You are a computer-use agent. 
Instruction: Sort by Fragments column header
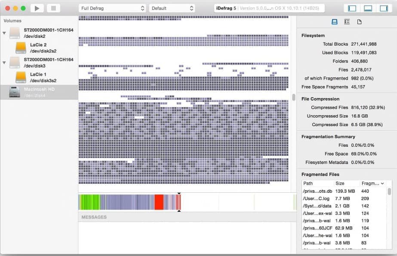372,183
